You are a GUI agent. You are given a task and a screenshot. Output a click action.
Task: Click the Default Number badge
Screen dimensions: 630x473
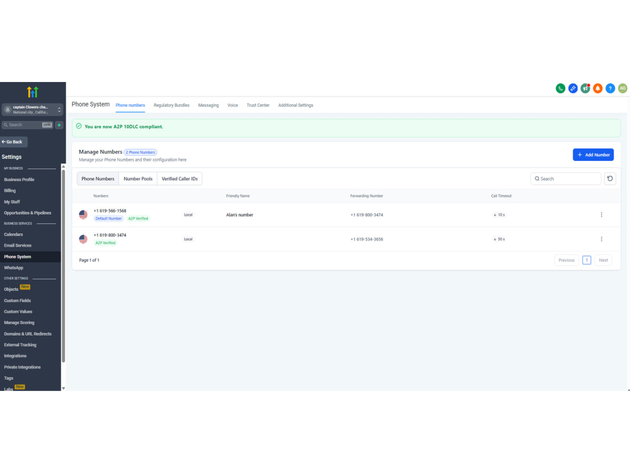point(108,219)
